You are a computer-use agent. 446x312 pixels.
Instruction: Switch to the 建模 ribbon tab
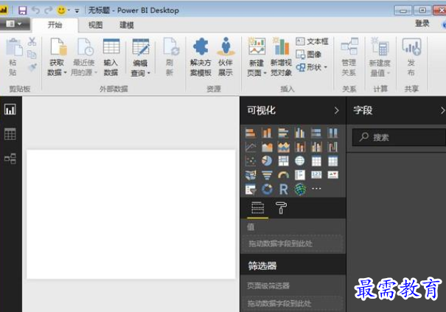click(127, 25)
